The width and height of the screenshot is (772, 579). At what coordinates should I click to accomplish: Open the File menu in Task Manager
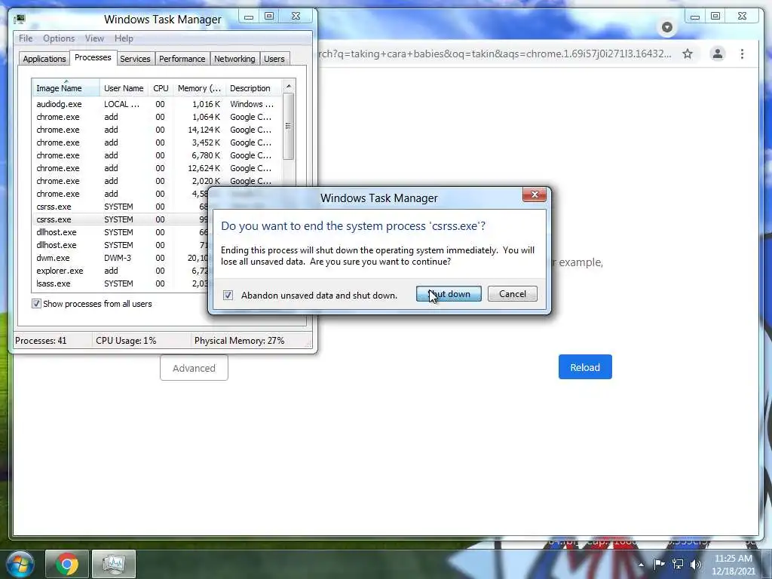point(26,38)
